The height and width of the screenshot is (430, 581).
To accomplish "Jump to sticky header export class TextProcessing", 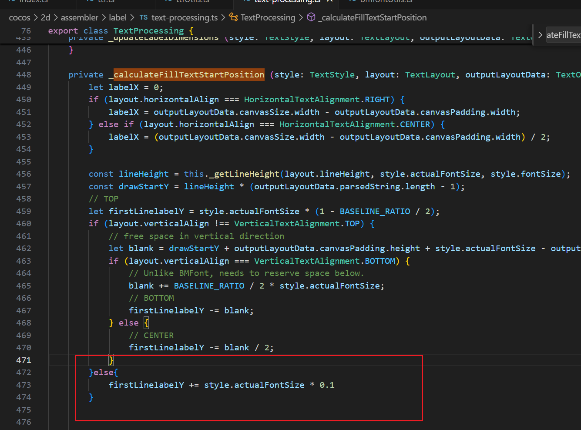I will [121, 30].
